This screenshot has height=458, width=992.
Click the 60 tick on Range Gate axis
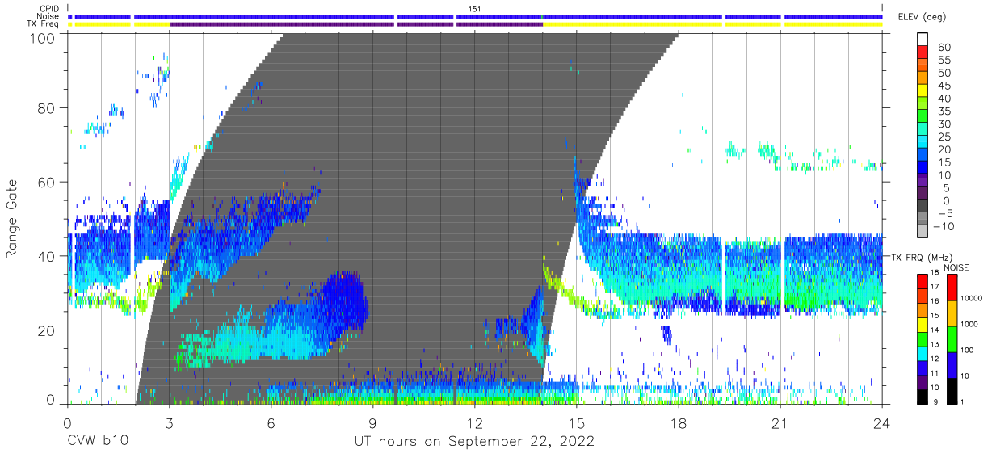(x=47, y=182)
